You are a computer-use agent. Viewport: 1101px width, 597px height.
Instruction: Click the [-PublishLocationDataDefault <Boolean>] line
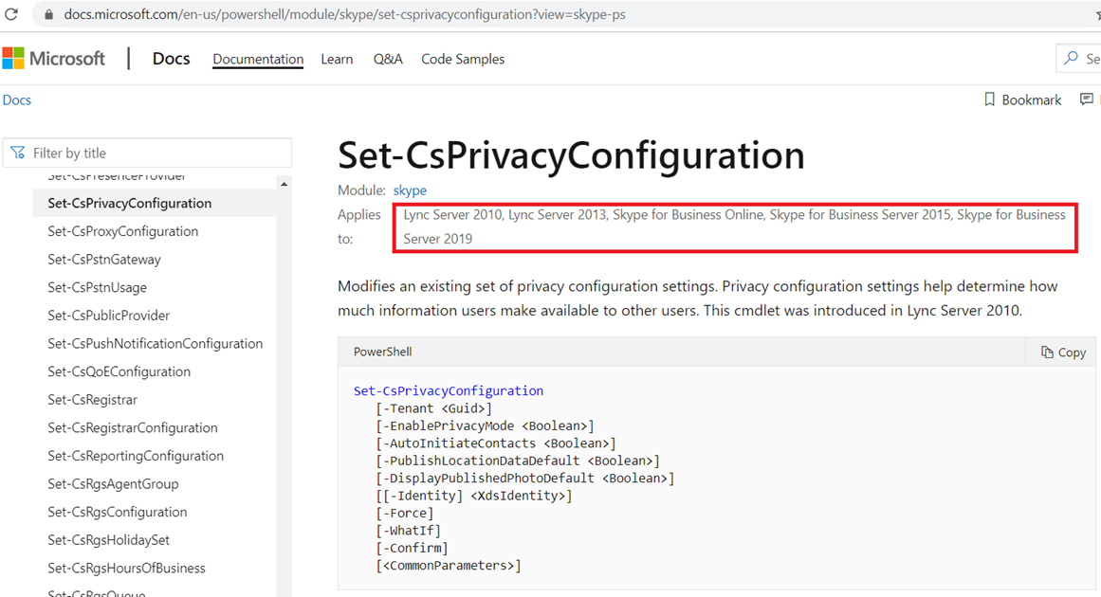[x=518, y=461]
